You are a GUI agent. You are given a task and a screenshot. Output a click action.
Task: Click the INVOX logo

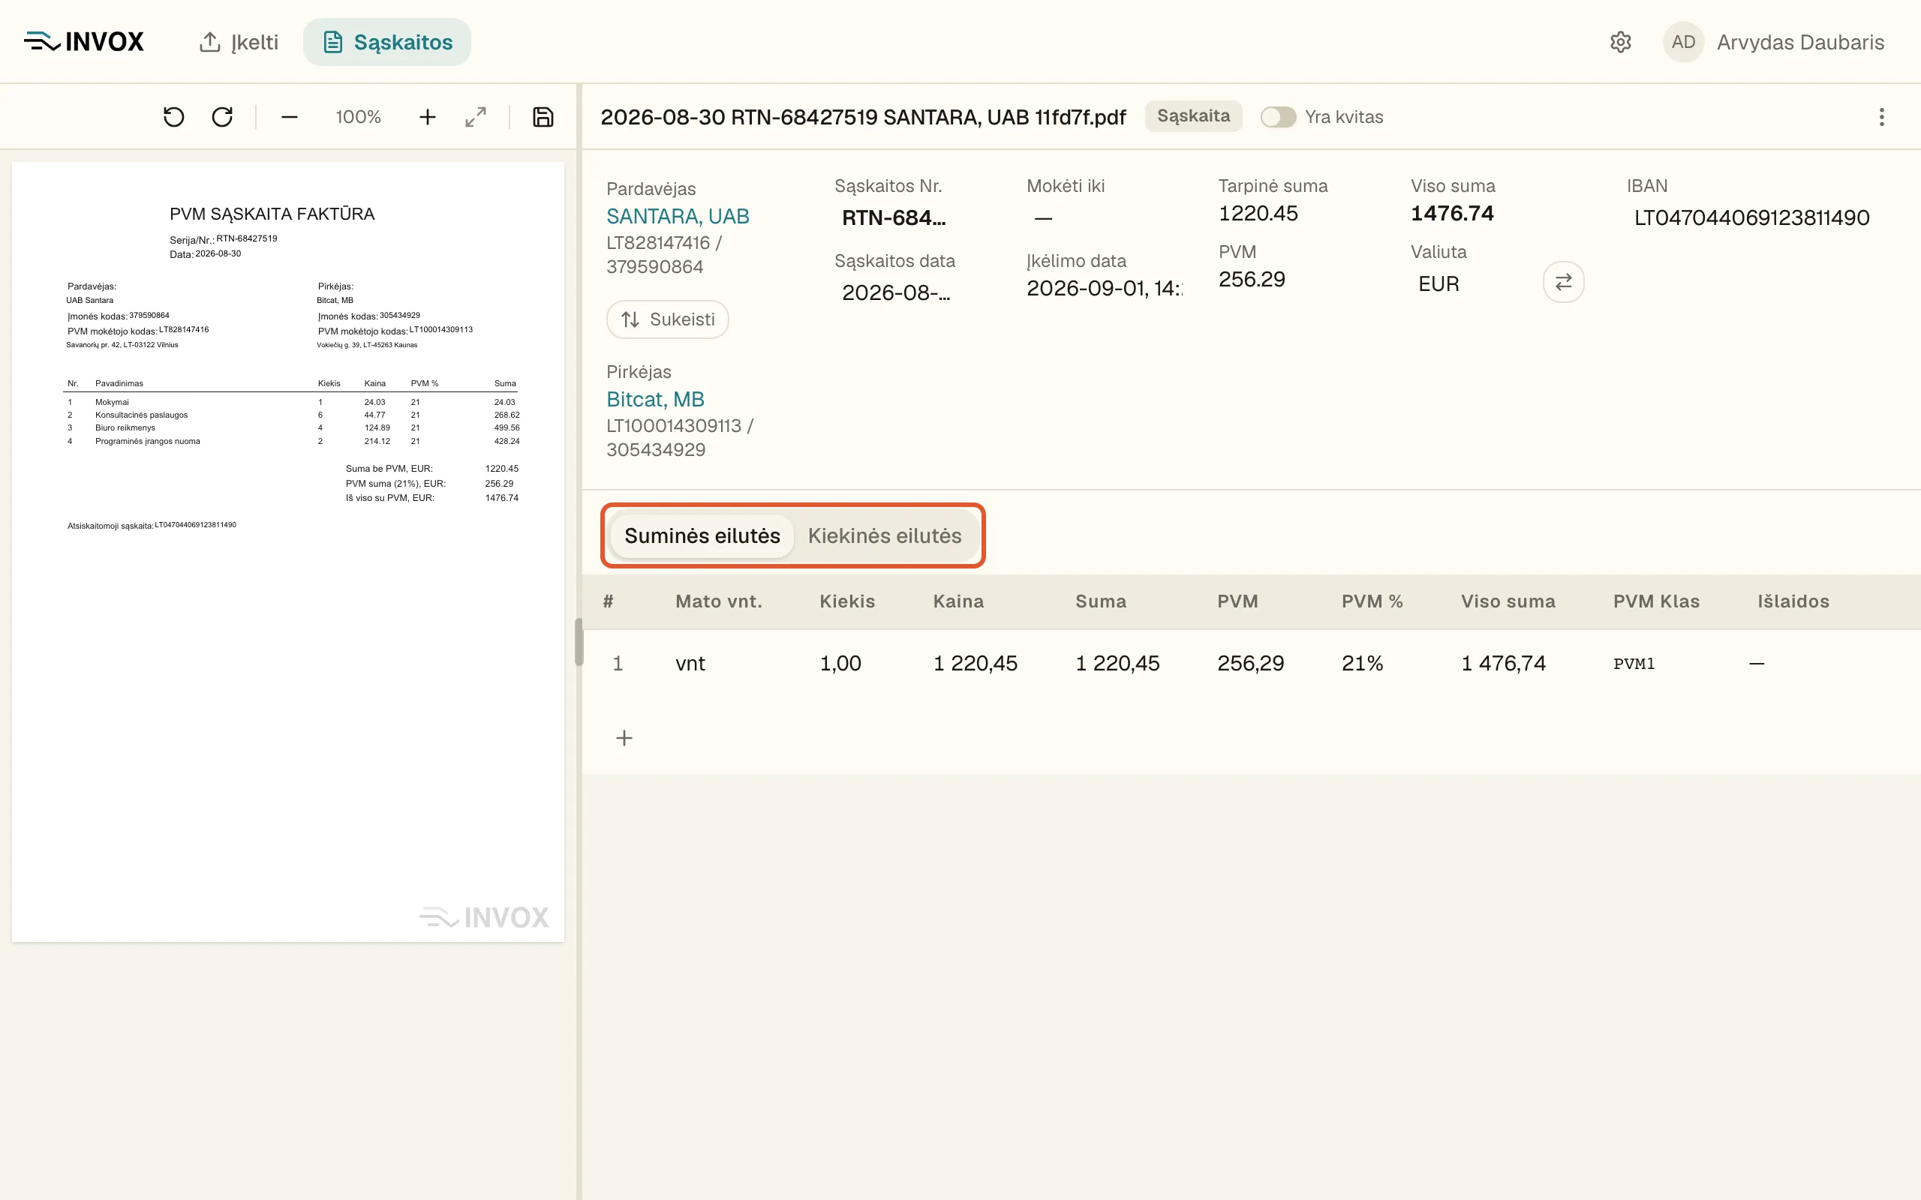83,41
